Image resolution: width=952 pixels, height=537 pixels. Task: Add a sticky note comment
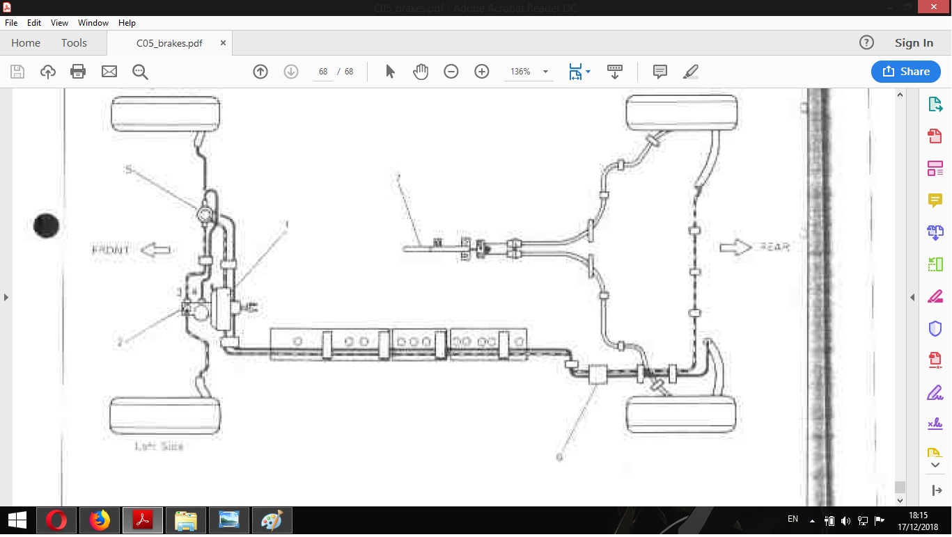pyautogui.click(x=660, y=72)
